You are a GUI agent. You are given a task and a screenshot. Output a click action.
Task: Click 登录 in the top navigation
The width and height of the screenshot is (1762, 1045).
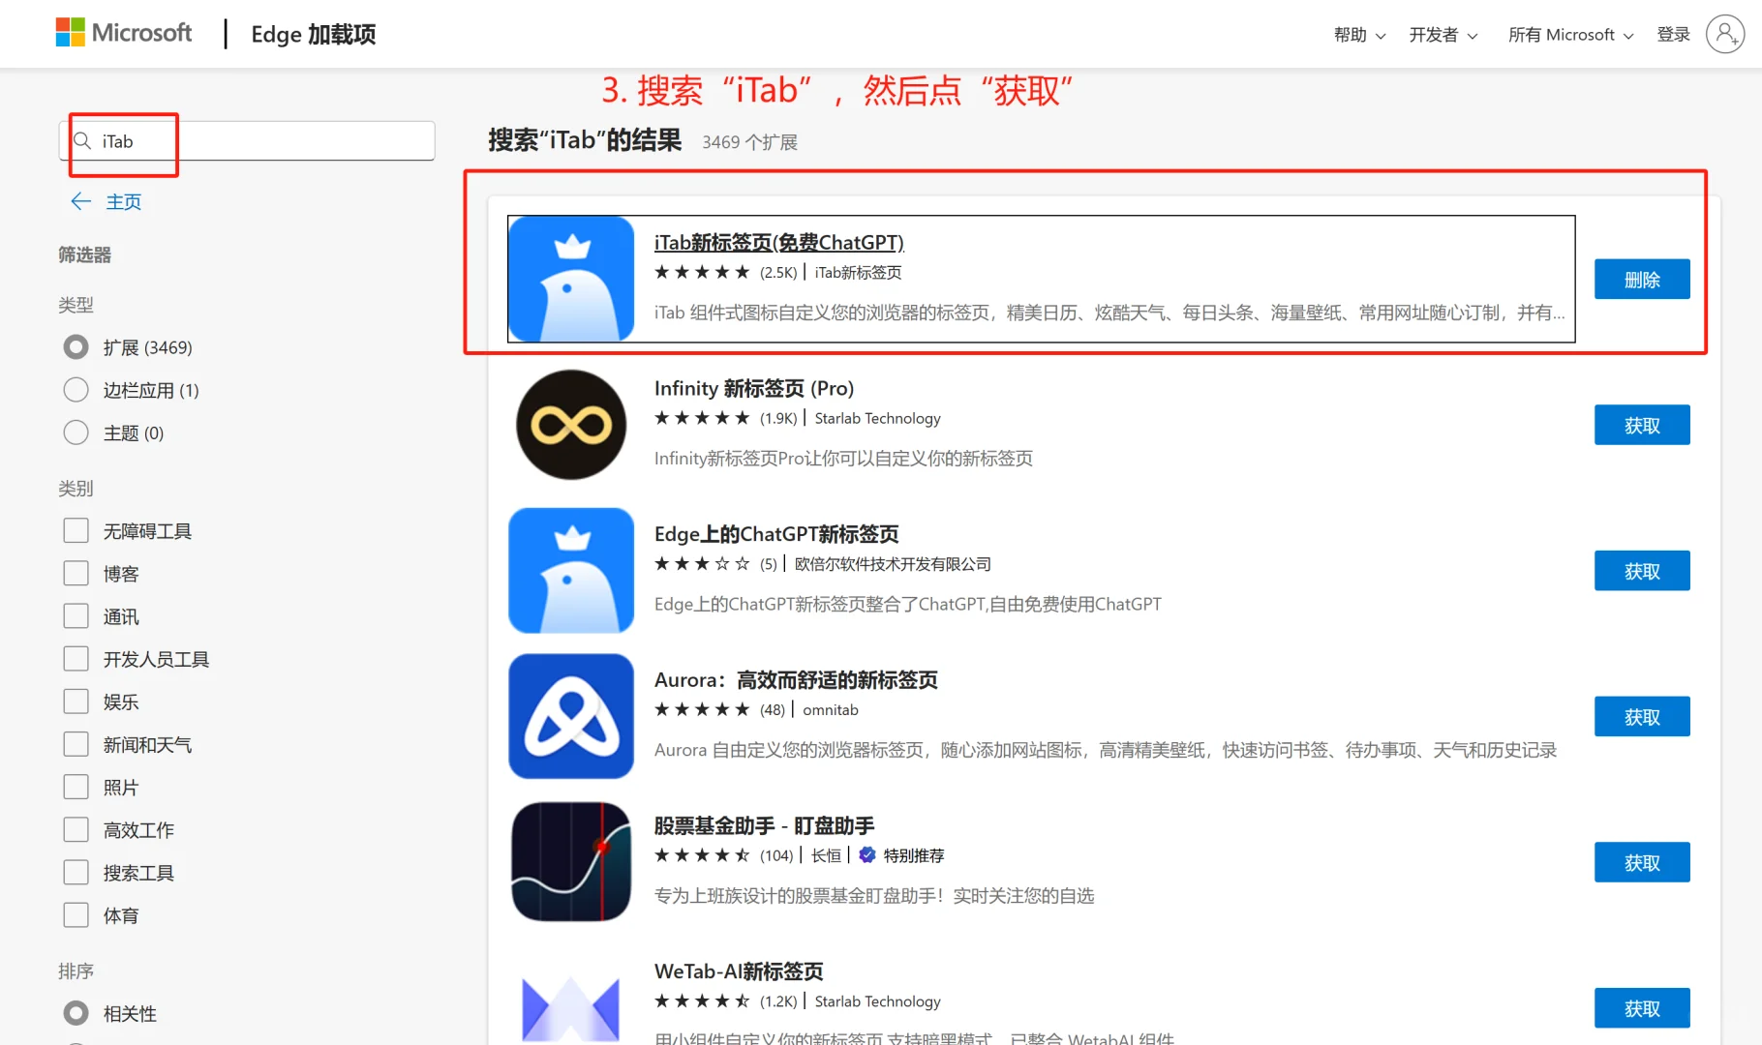1673,34
